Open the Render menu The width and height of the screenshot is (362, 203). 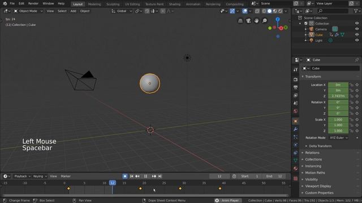point(33,3)
